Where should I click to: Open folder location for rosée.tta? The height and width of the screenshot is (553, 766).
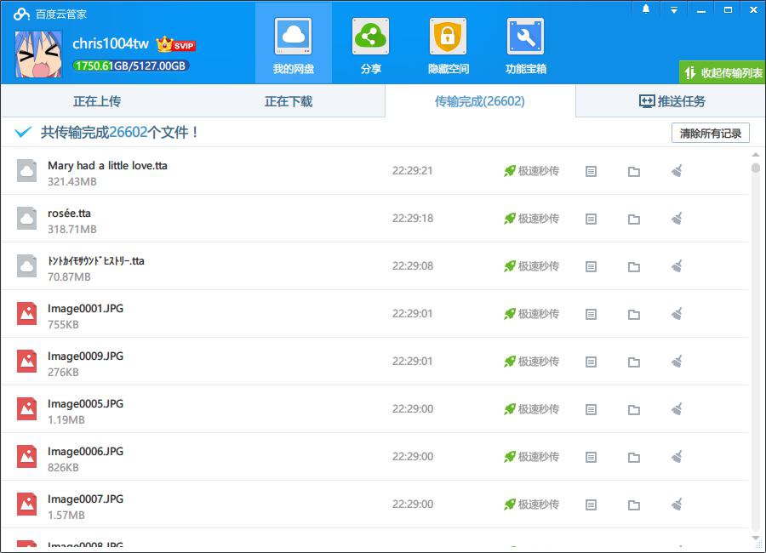[633, 219]
